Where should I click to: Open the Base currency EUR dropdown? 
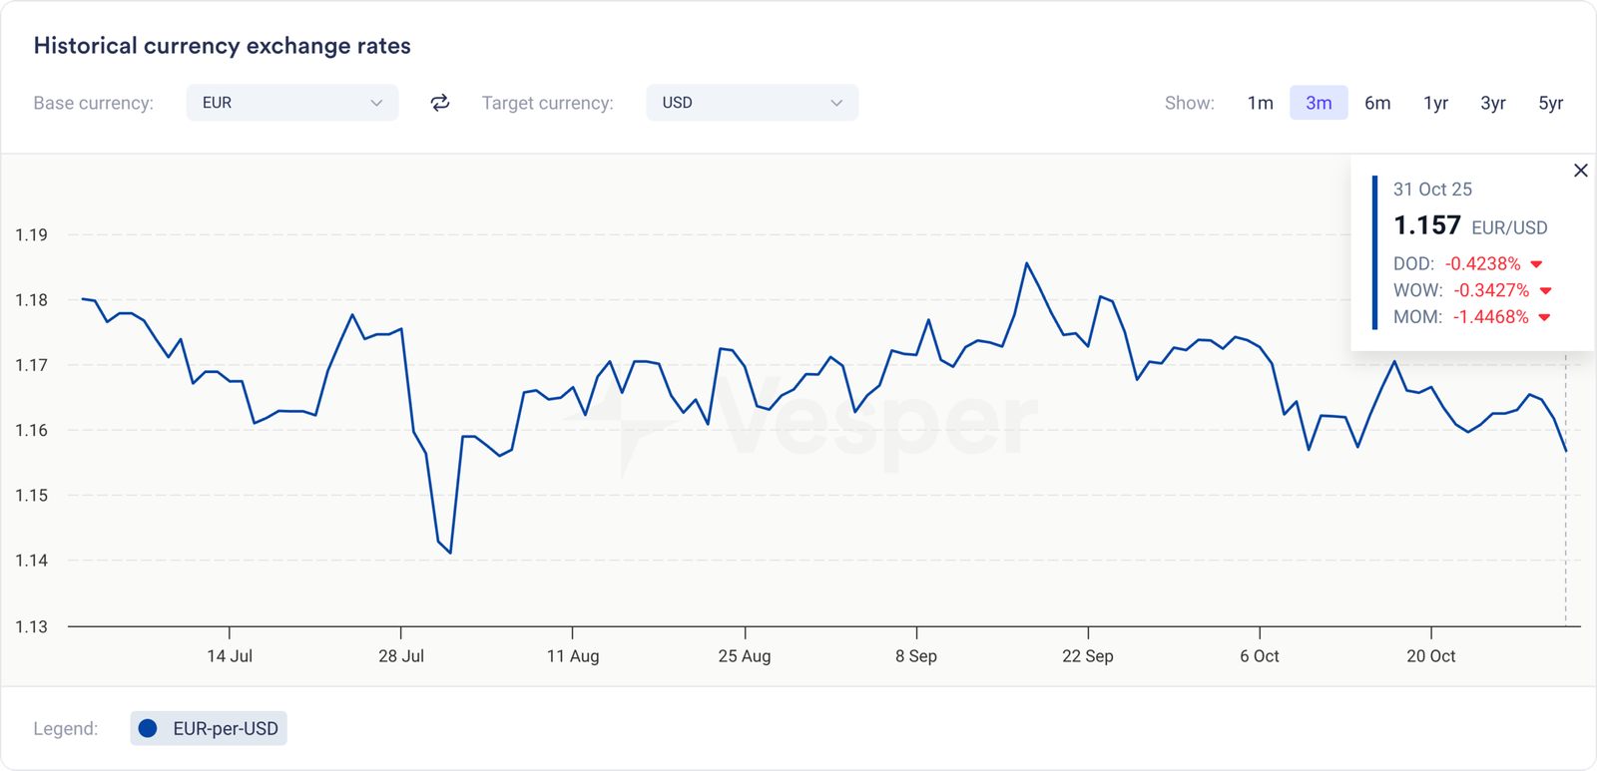click(291, 103)
